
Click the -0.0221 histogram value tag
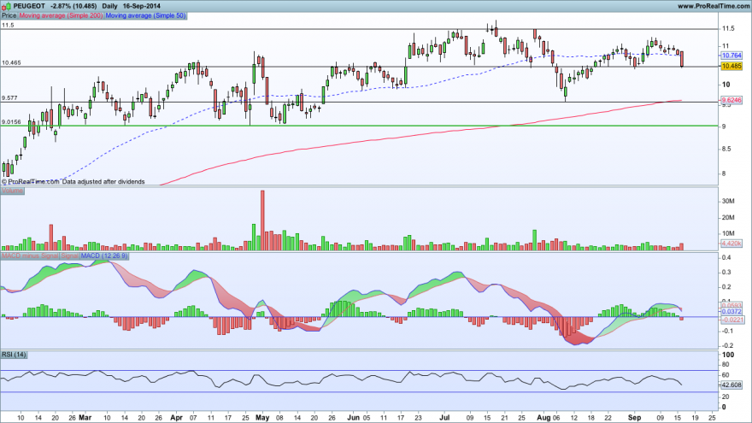point(731,320)
